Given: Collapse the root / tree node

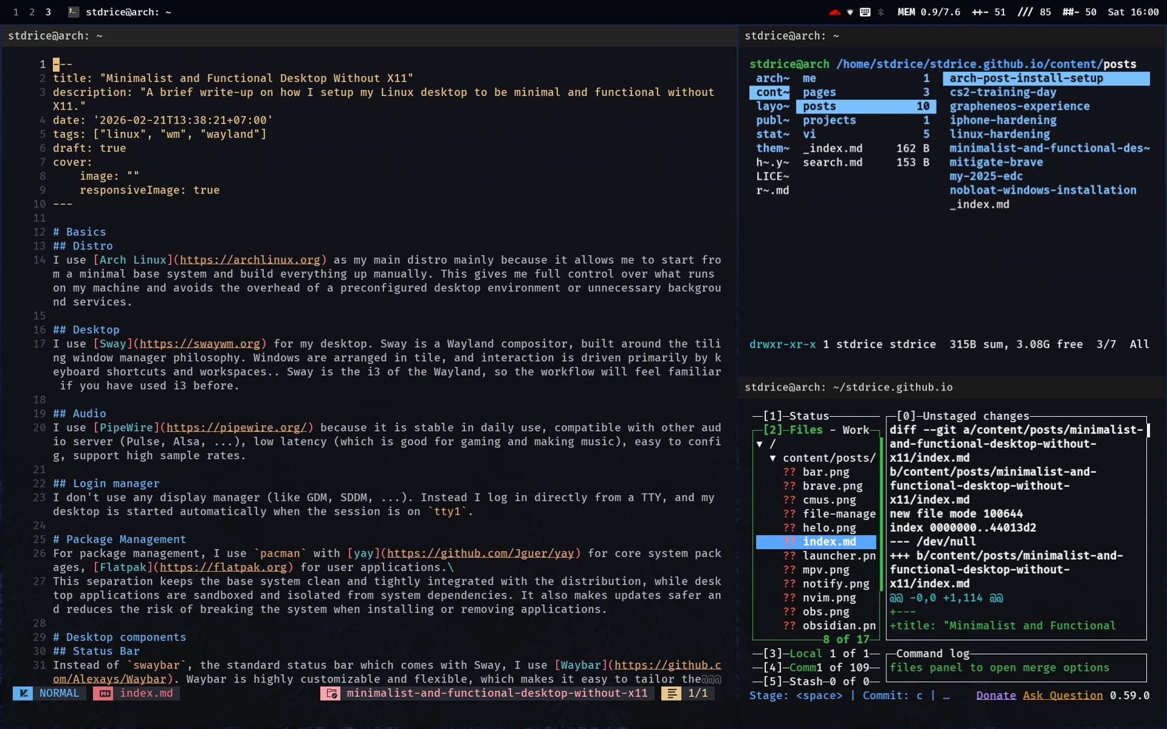Looking at the screenshot, I should click(x=759, y=444).
